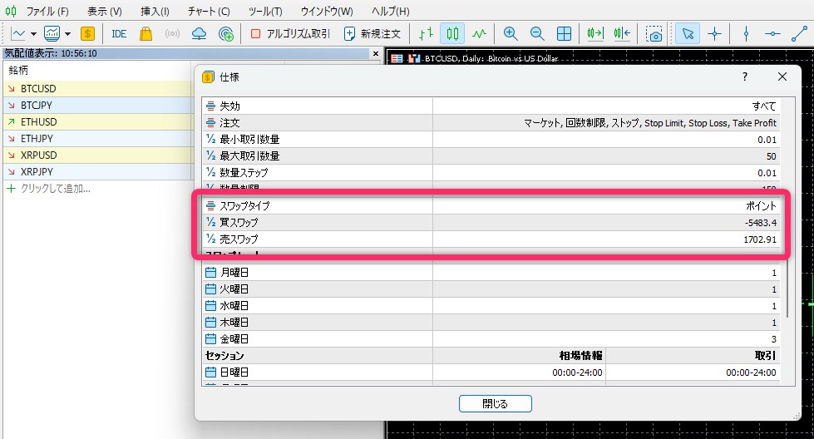Open the ツール(T) menu

coord(265,11)
